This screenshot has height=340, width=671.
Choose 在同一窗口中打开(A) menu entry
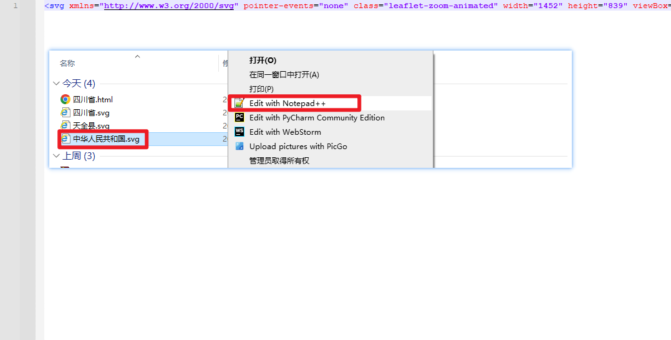point(284,74)
